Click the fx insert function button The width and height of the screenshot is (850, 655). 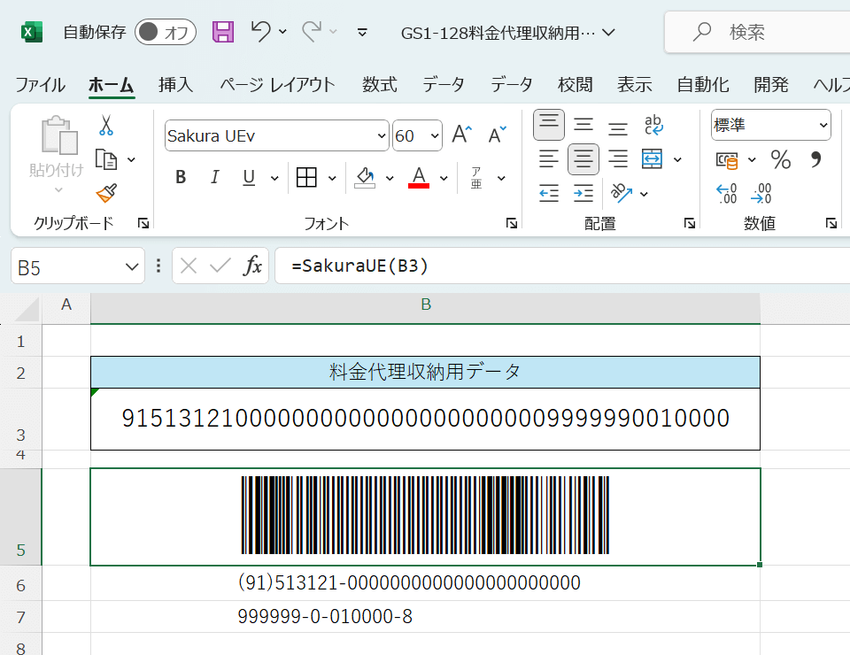(252, 266)
